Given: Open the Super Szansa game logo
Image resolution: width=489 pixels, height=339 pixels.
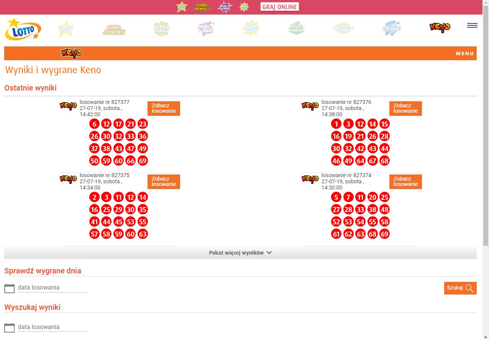Looking at the screenshot, I should (x=343, y=29).
